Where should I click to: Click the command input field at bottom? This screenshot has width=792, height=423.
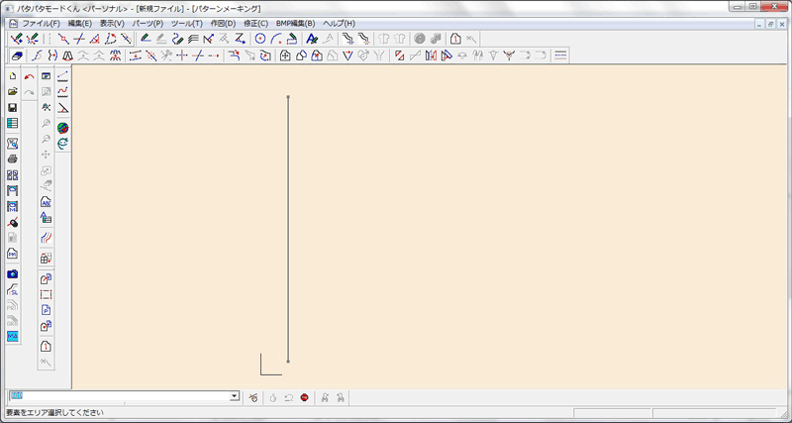point(119,396)
